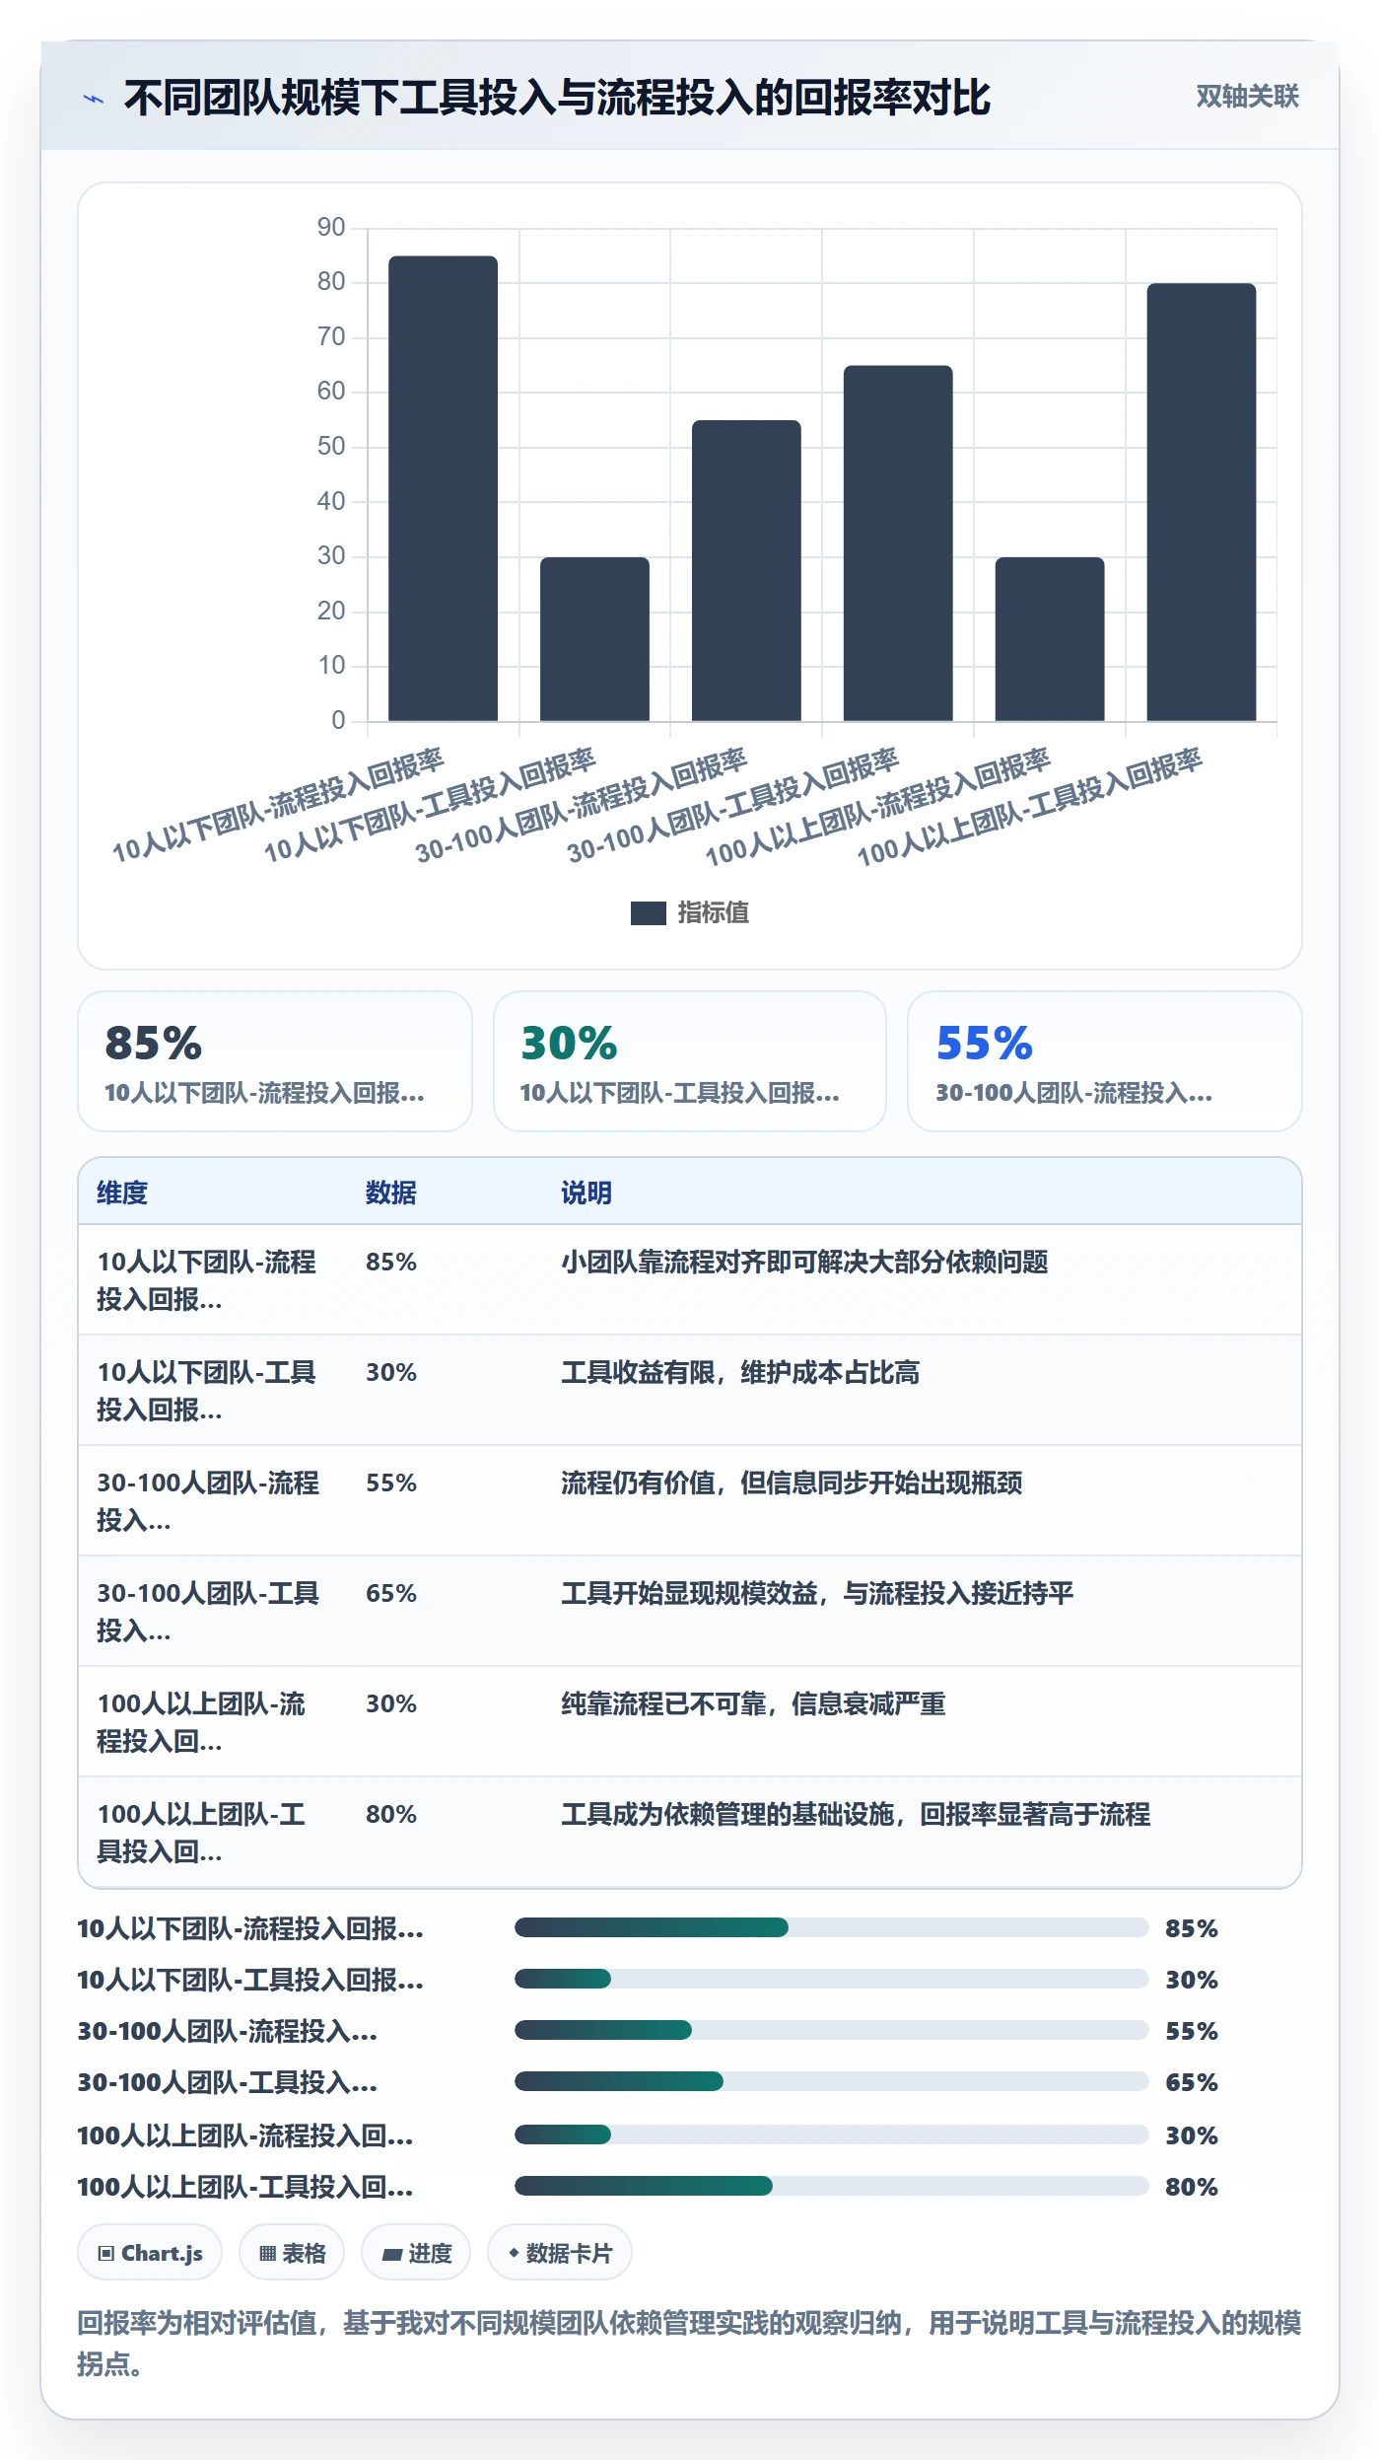Click the 维度 column header
Image resolution: width=1380 pixels, height=2460 pixels.
click(122, 1193)
